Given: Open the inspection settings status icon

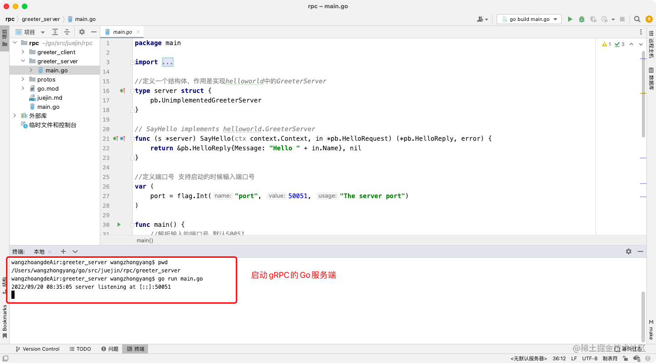Looking at the screenshot, I should pyautogui.click(x=637, y=358).
